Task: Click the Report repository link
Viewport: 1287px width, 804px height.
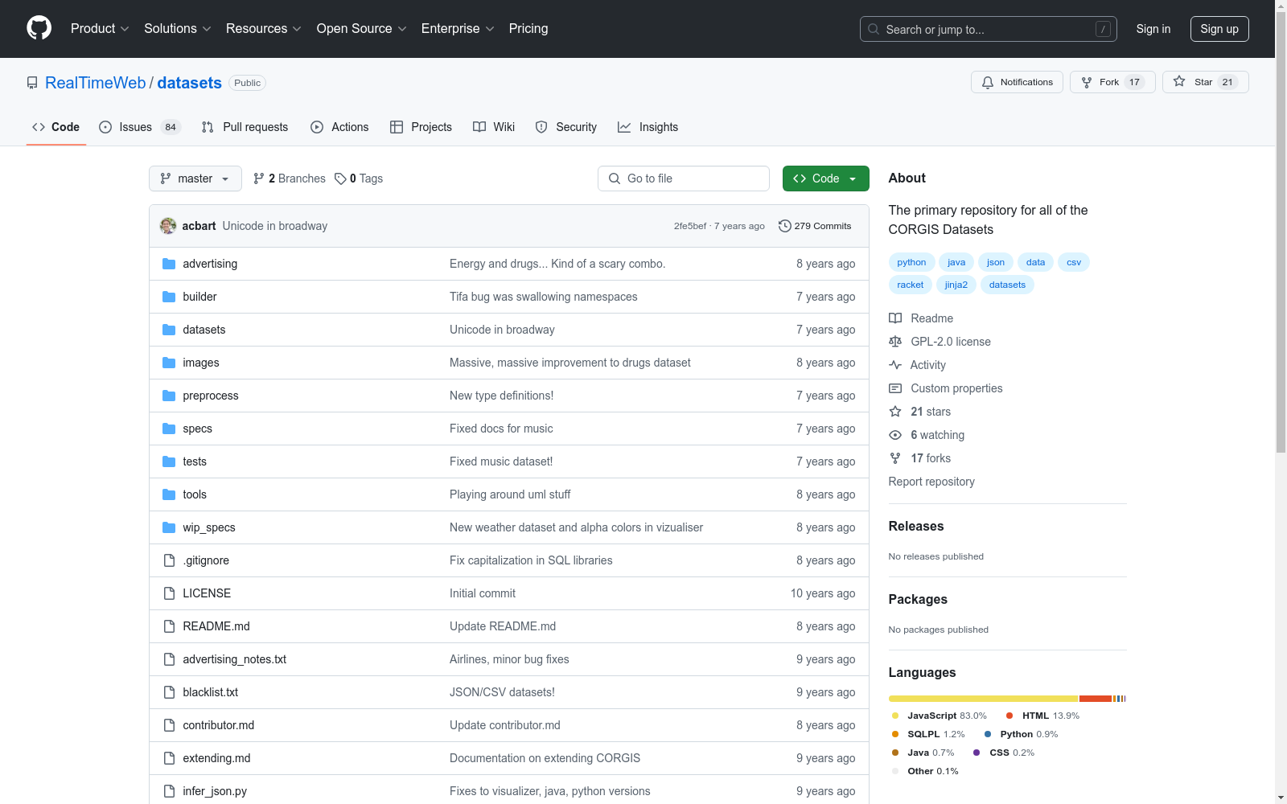Action: [931, 482]
